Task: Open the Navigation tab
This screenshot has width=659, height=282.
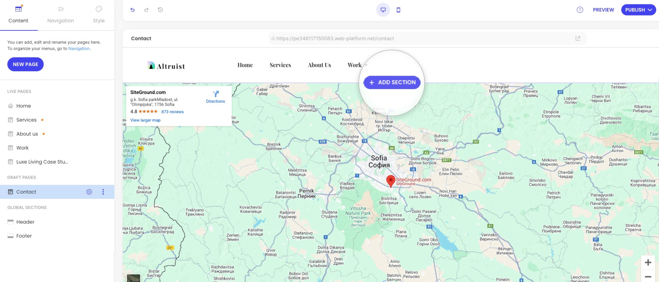Action: coord(60,15)
